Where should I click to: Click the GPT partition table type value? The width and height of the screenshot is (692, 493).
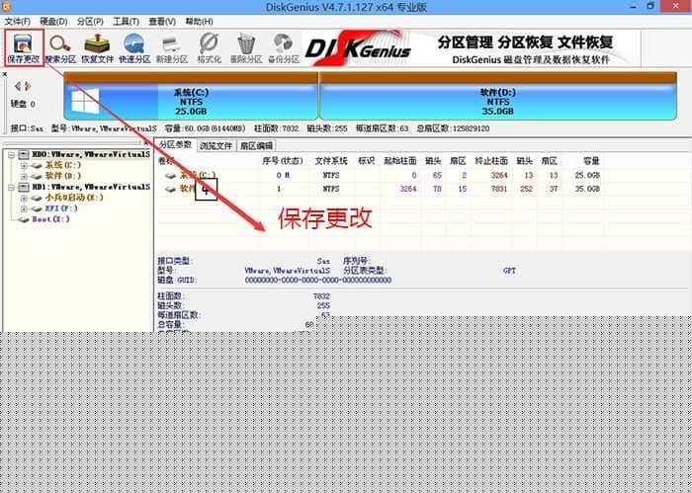click(509, 271)
